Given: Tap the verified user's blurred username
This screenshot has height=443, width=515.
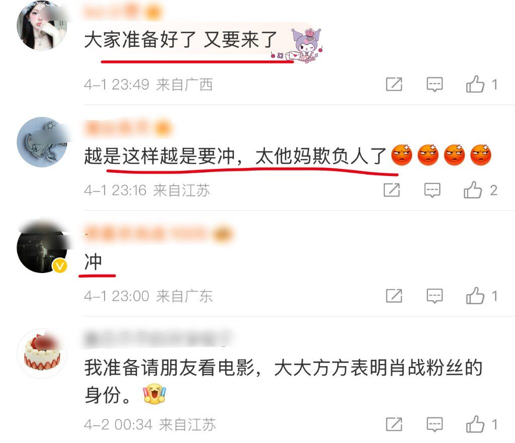Looking at the screenshot, I should [158, 234].
